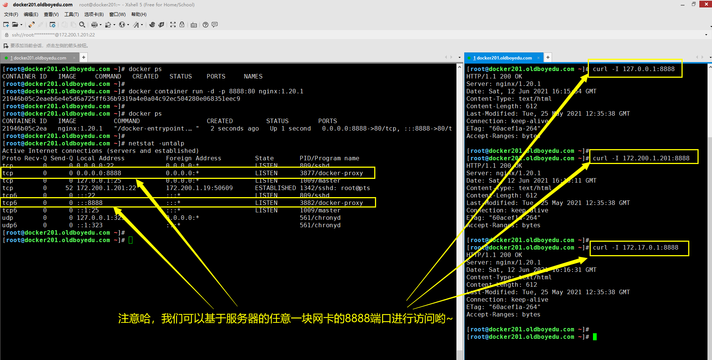Click the Help question mark icon
The width and height of the screenshot is (712, 360).
point(205,25)
